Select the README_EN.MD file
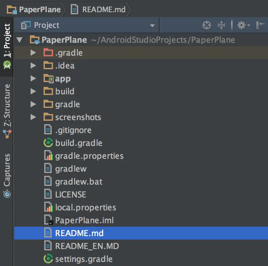 87,246
